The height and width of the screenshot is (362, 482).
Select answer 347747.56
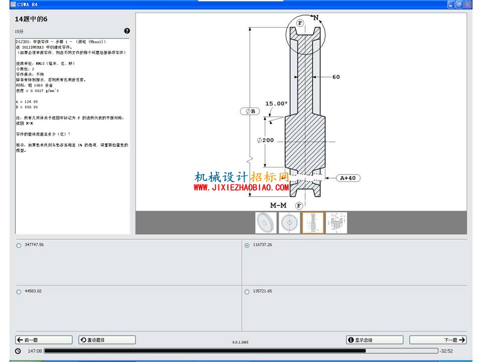19,245
